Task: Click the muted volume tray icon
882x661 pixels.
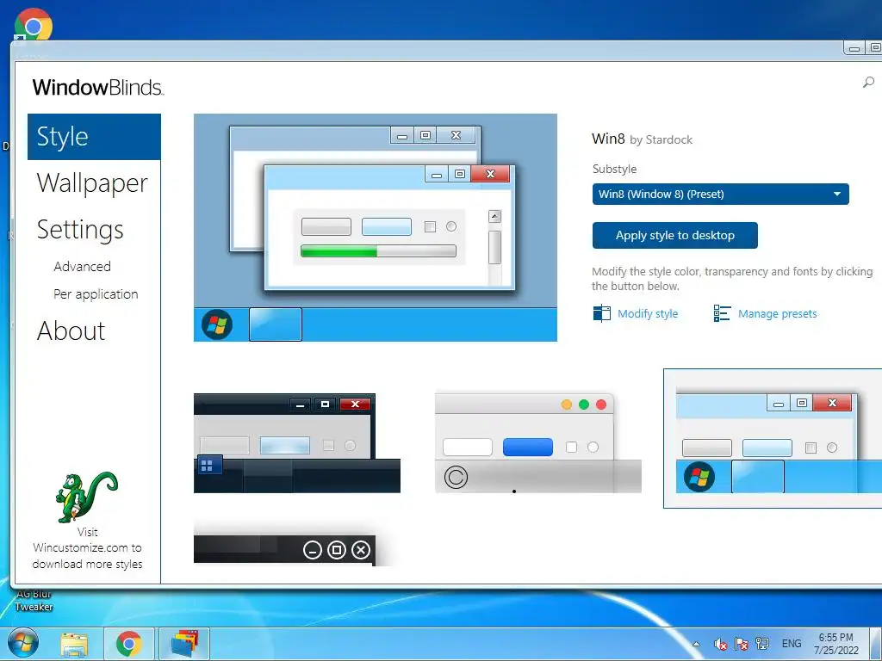Action: [720, 644]
